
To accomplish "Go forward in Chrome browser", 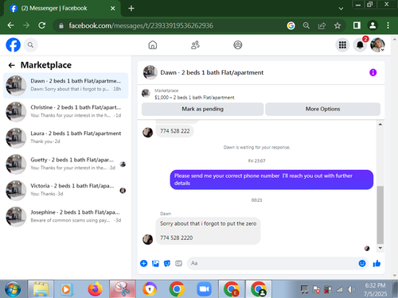I will tap(26, 25).
